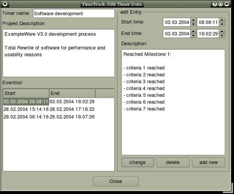Select event starting 29.02.2004 08:14:16
This screenshot has height=194, width=234.
26,117
